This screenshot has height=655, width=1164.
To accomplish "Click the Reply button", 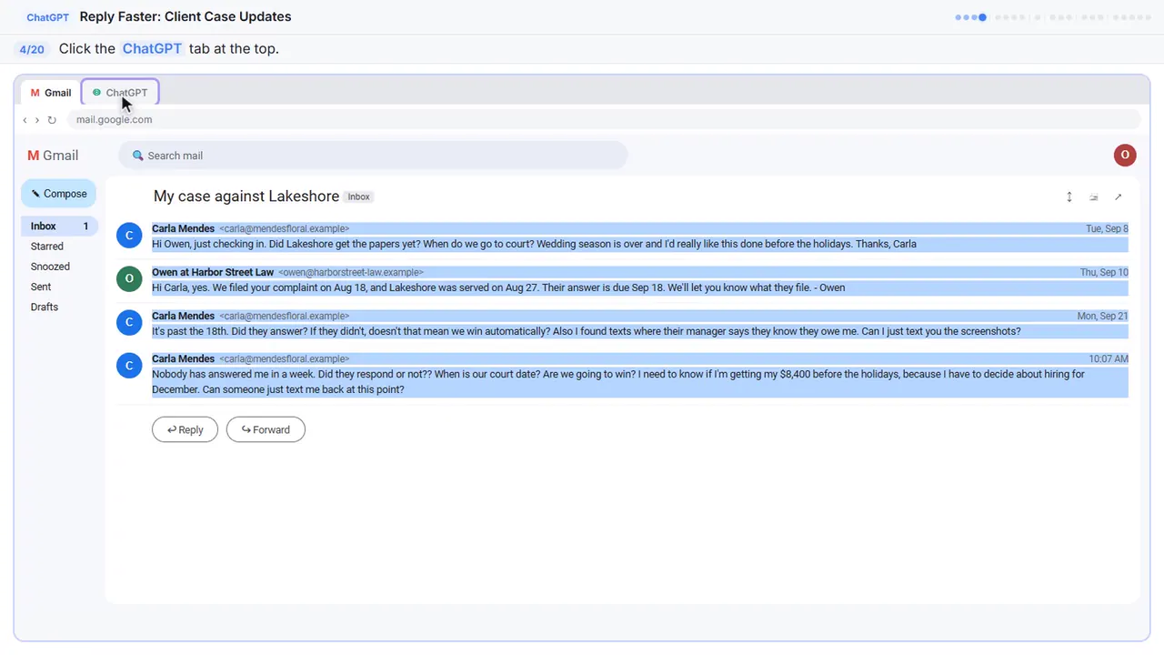I will [x=185, y=429].
